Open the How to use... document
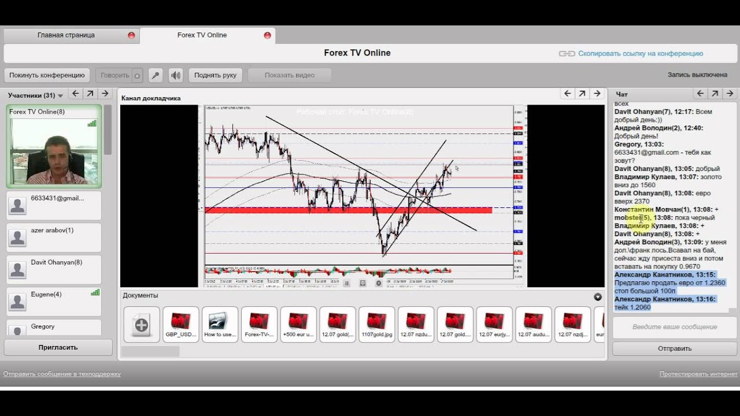Screen dimensions: 740x416 [x=220, y=325]
